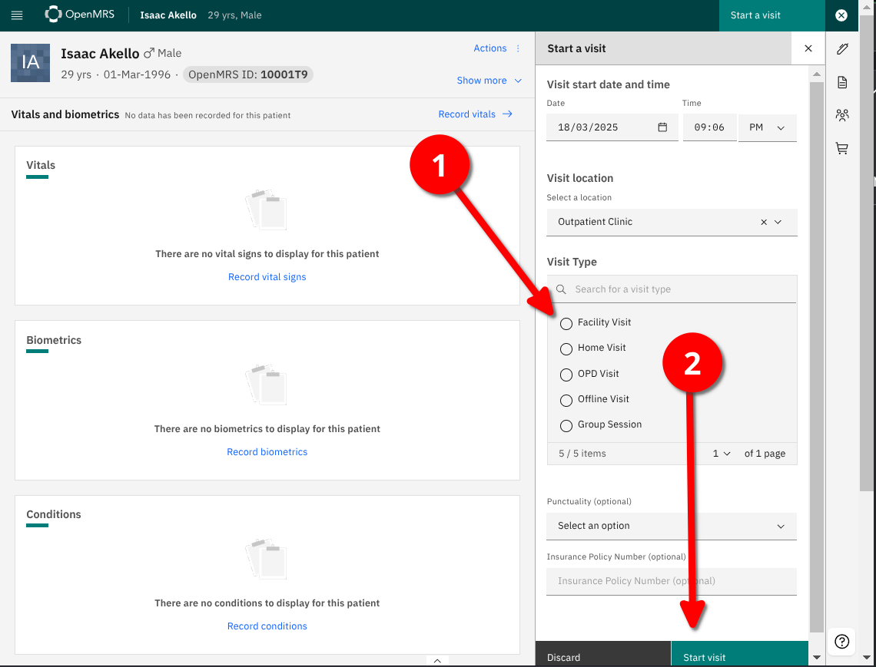Click the pencil icon in right sidebar
Viewport: 876px width, 667px height.
click(842, 49)
